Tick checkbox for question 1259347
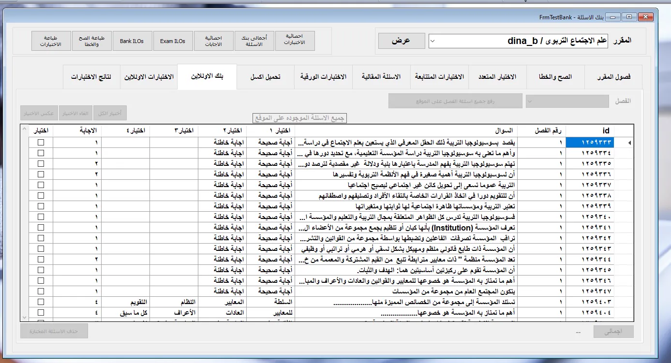 (41, 291)
